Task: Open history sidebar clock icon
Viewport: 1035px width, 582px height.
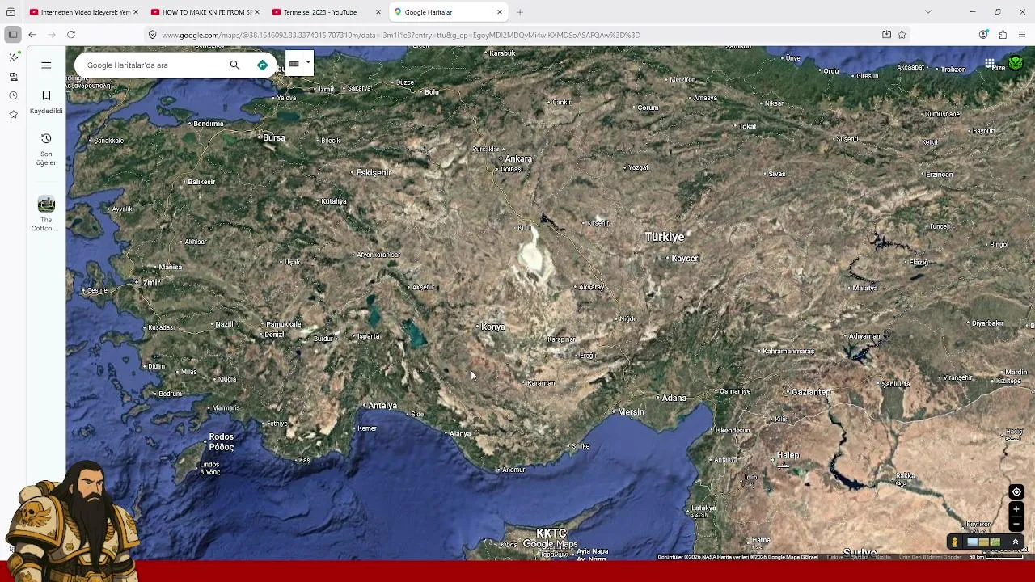Action: [x=13, y=95]
